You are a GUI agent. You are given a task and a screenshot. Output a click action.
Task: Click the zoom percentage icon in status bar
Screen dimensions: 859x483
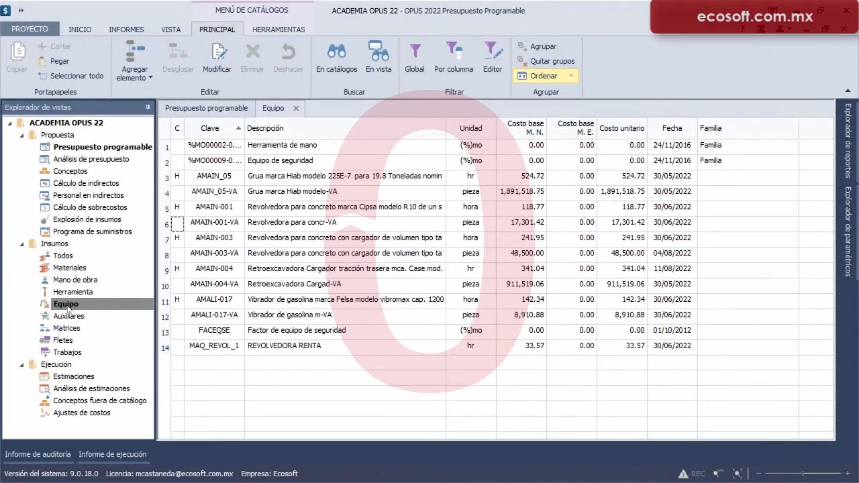coord(719,474)
